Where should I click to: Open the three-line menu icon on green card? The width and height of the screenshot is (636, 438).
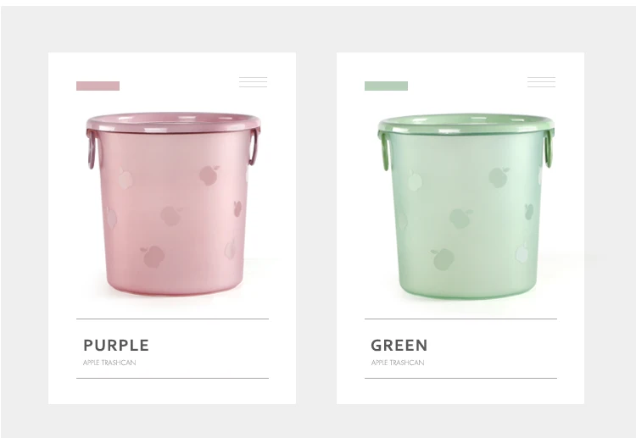pyautogui.click(x=542, y=82)
